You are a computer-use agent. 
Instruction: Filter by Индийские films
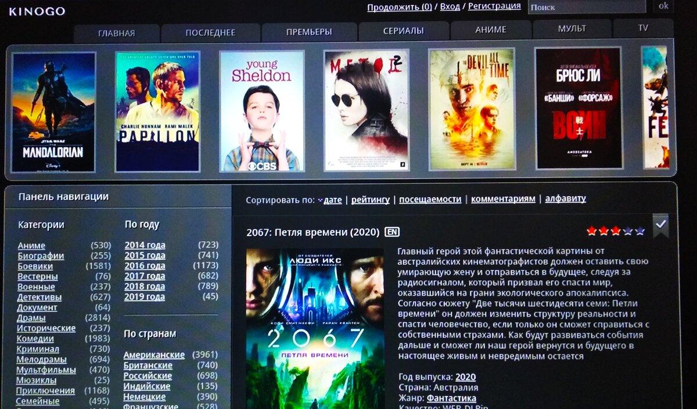pyautogui.click(x=147, y=386)
